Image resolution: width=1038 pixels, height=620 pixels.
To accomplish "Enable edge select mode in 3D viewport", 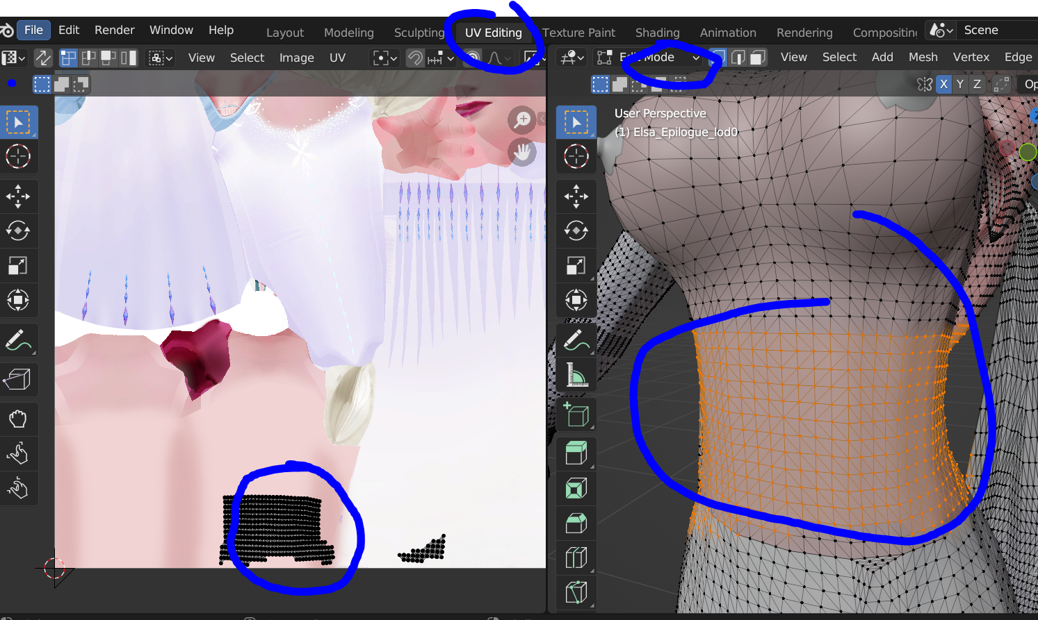I will (x=738, y=57).
